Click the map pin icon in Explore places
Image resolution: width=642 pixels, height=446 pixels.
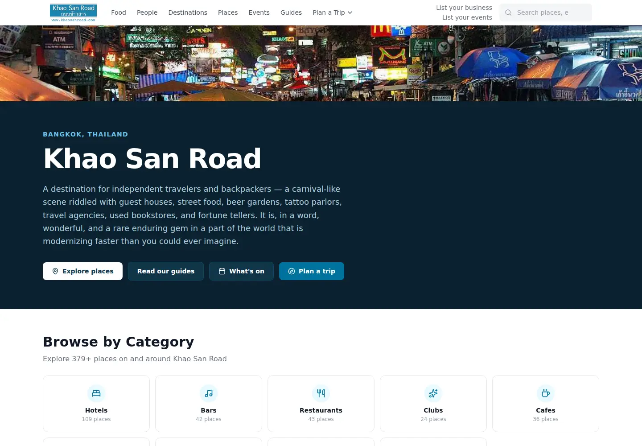(55, 271)
